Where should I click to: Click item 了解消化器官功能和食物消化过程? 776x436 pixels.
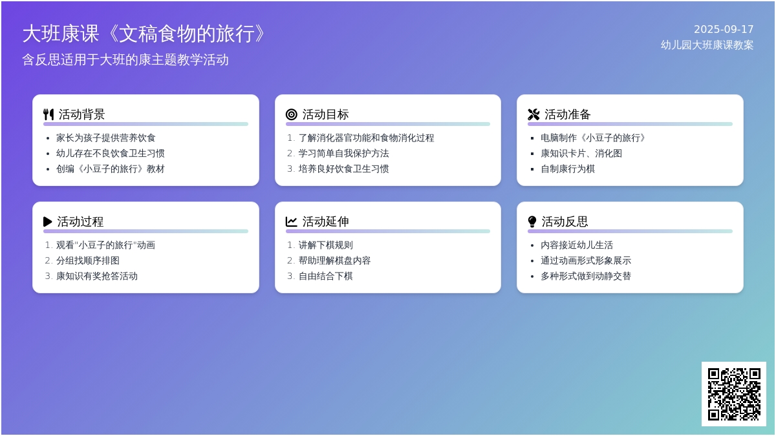pos(366,138)
